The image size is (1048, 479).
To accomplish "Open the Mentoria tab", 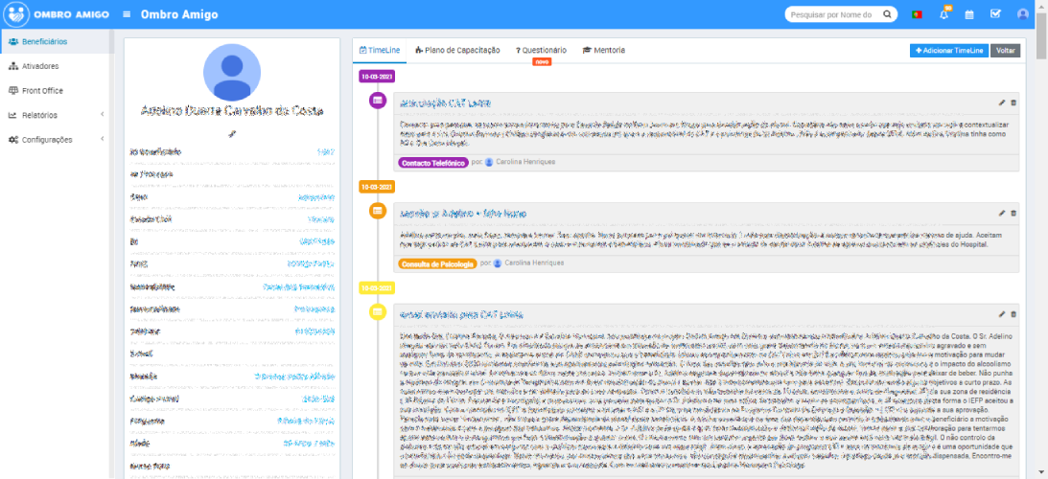I will coord(604,50).
